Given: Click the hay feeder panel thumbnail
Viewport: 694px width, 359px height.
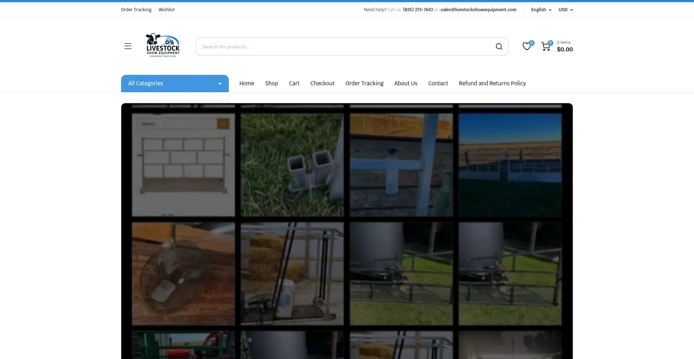Looking at the screenshot, I should click(x=183, y=165).
